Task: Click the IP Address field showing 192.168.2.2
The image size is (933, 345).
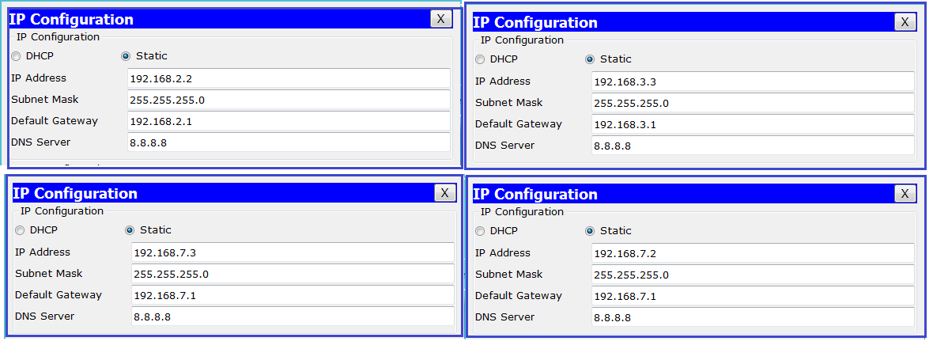Action: click(x=289, y=78)
